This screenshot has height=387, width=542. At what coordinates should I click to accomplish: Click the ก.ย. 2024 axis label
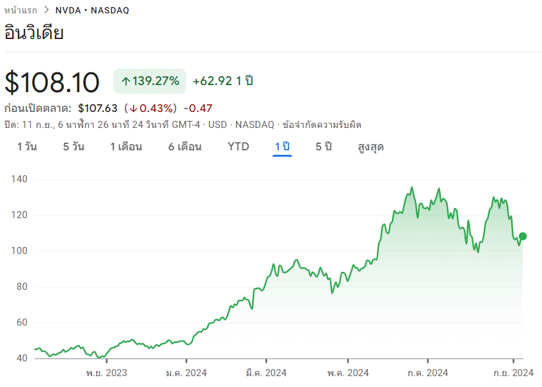pyautogui.click(x=514, y=373)
